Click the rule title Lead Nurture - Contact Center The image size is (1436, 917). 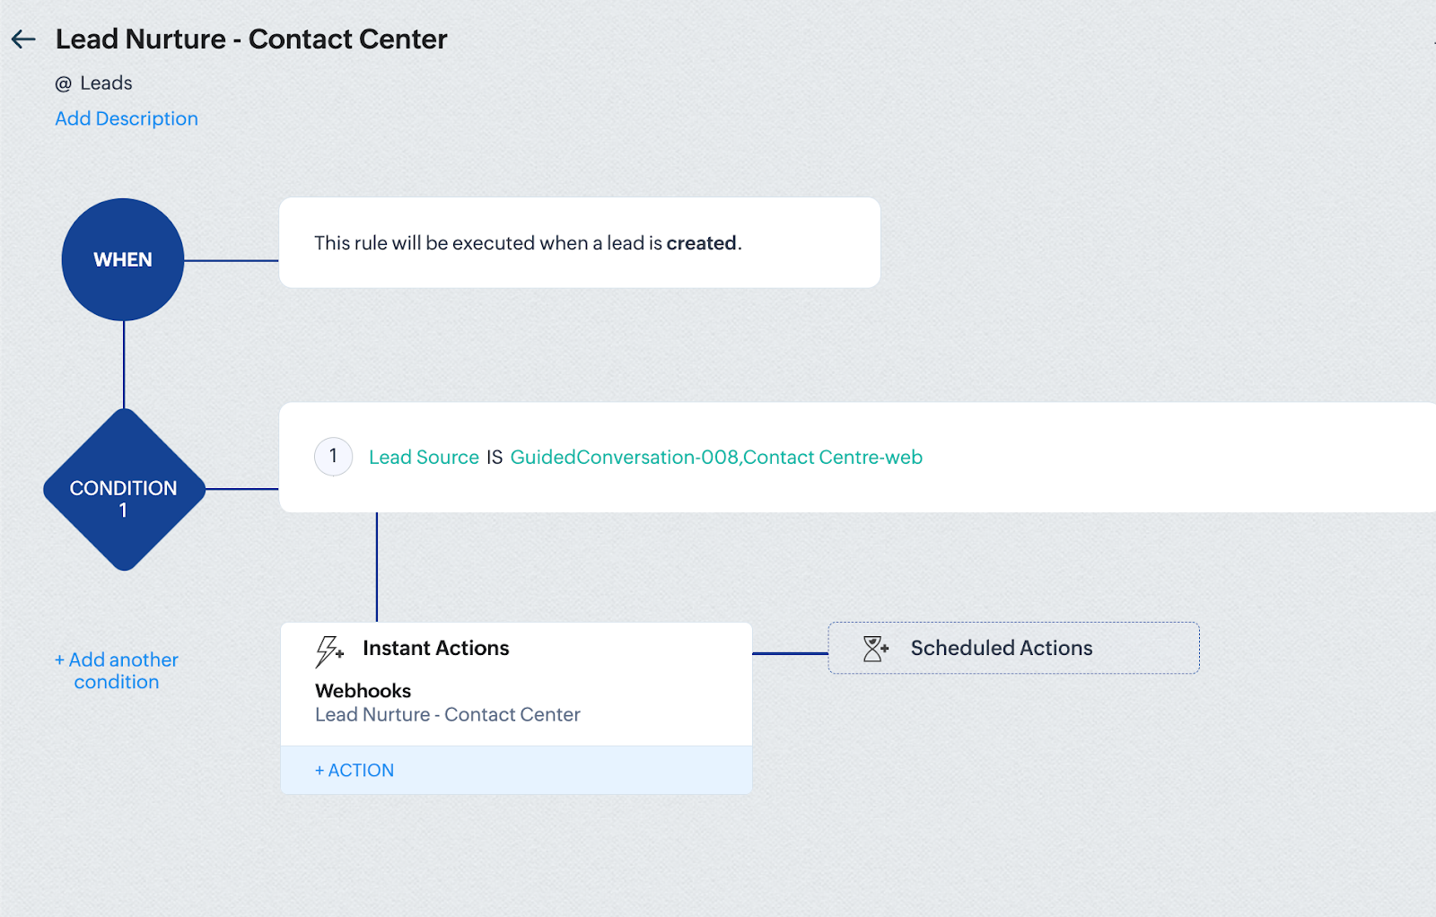251,39
